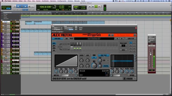
Task: Open the Archivo menu
Action: pyautogui.click(x=15, y=1)
